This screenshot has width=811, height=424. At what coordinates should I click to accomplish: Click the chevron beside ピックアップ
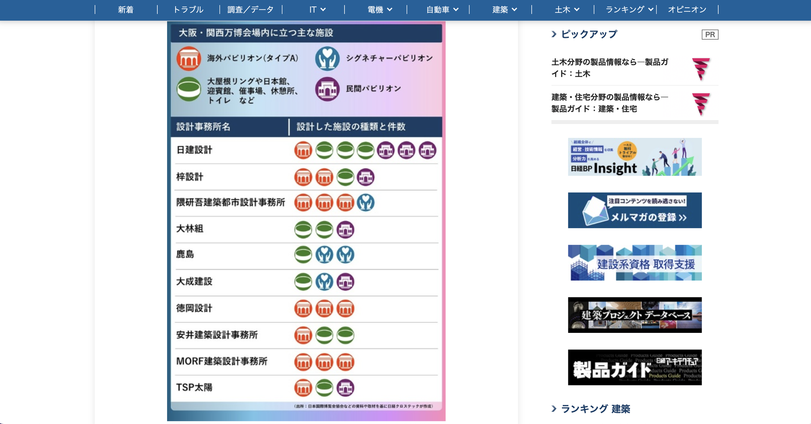[x=554, y=34]
